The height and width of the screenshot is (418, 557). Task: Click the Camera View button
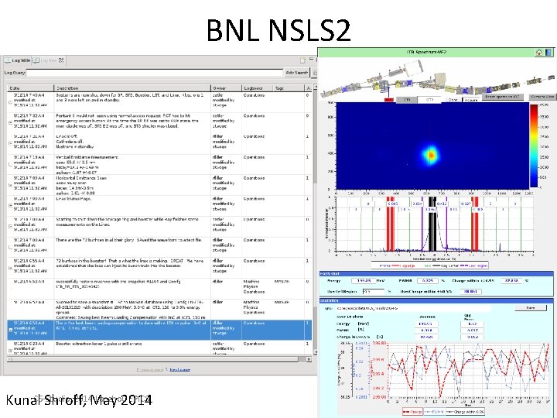click(542, 97)
